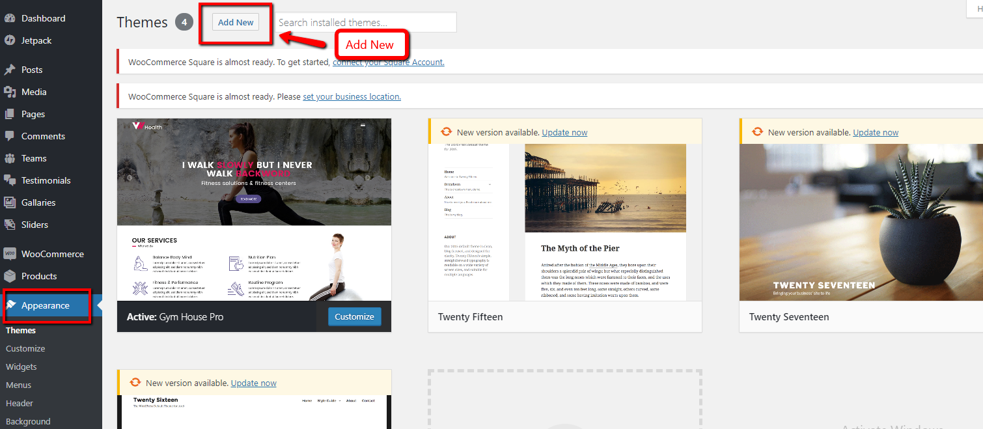Click Update now for Twenty Sixteen
The image size is (983, 429).
(253, 383)
